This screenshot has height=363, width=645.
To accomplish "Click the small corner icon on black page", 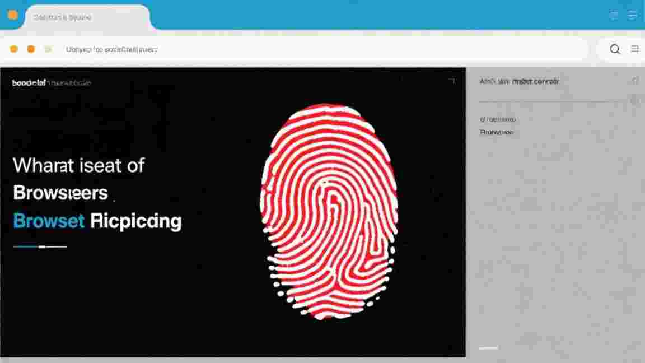I will pyautogui.click(x=452, y=81).
